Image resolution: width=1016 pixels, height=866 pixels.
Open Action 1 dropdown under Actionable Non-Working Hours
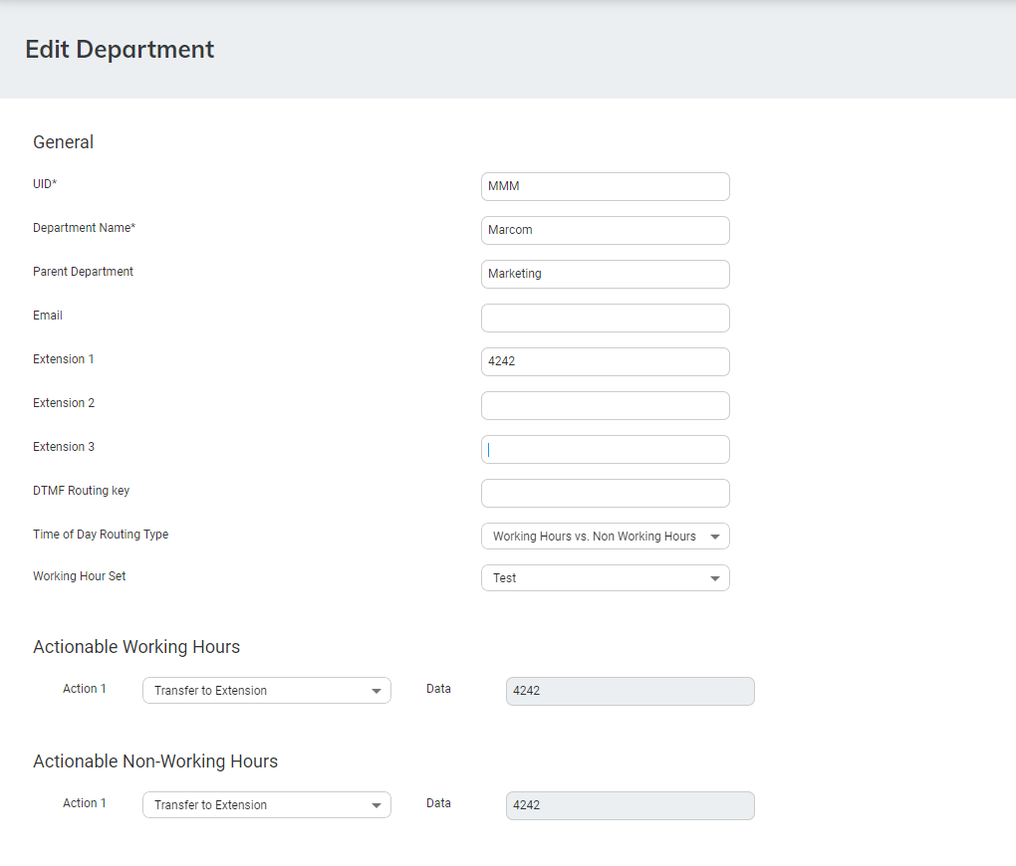(266, 805)
